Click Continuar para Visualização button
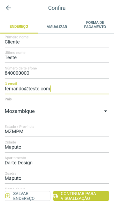This screenshot has width=114, height=203. pyautogui.click(x=81, y=196)
